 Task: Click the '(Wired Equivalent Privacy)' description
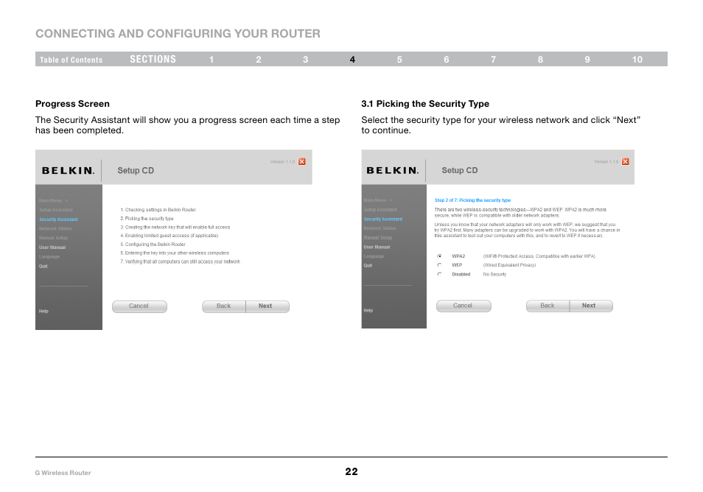click(x=509, y=265)
